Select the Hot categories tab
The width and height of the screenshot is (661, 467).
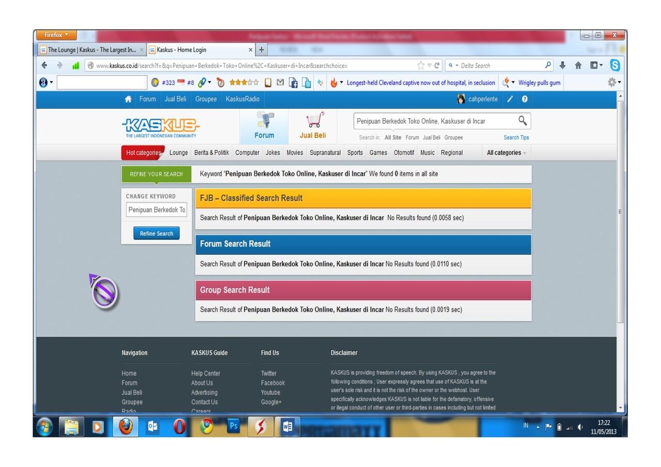coord(144,153)
